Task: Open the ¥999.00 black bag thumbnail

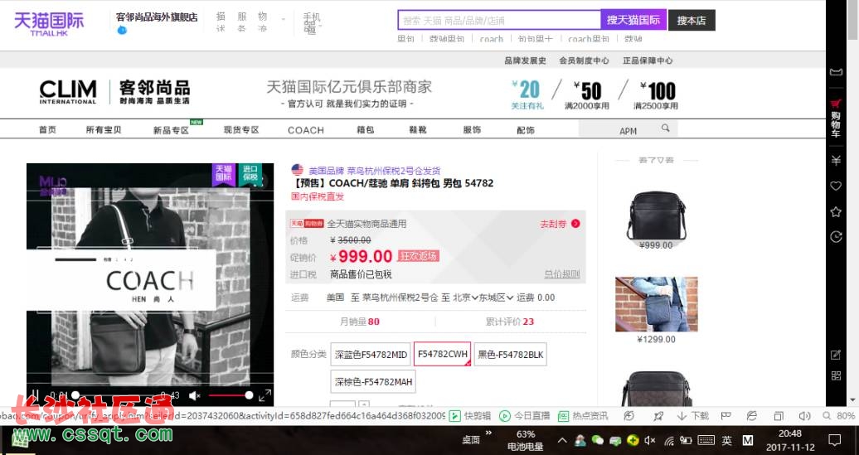Action: (x=657, y=215)
